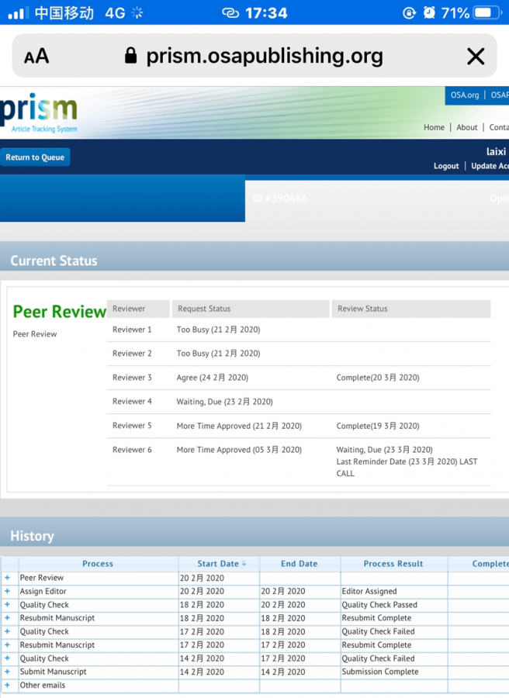Click the OSA.org link at top
The height and width of the screenshot is (698, 509).
click(465, 95)
